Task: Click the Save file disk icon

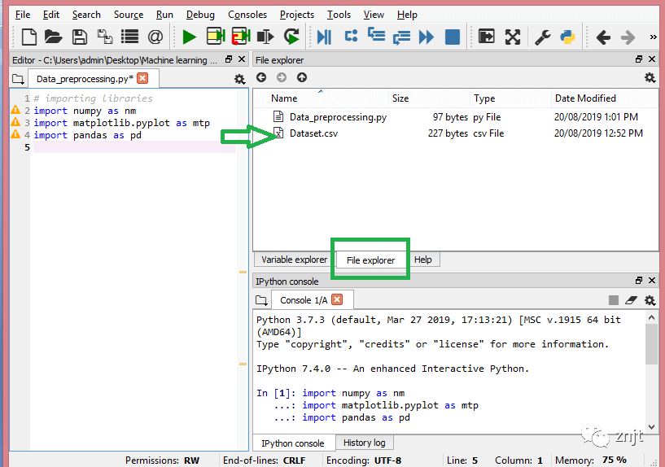Action: coord(79,37)
